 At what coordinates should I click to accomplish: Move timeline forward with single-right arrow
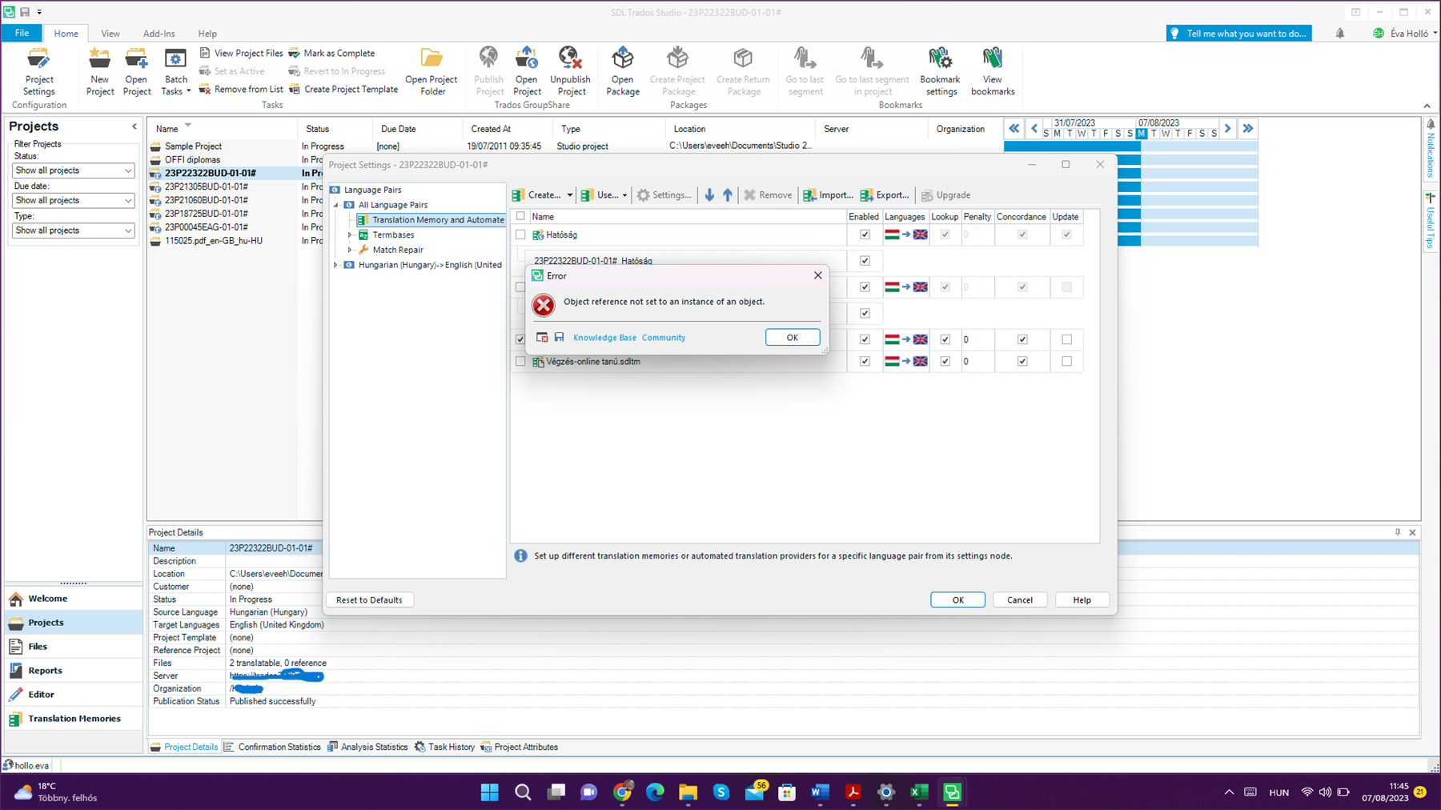pos(1227,129)
